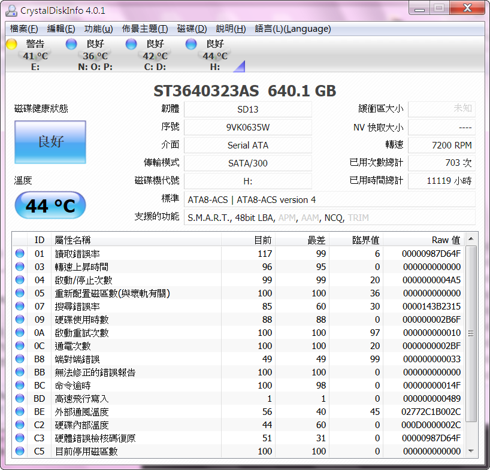
Task: Open the 磁碟(D) menu
Action: [x=192, y=29]
